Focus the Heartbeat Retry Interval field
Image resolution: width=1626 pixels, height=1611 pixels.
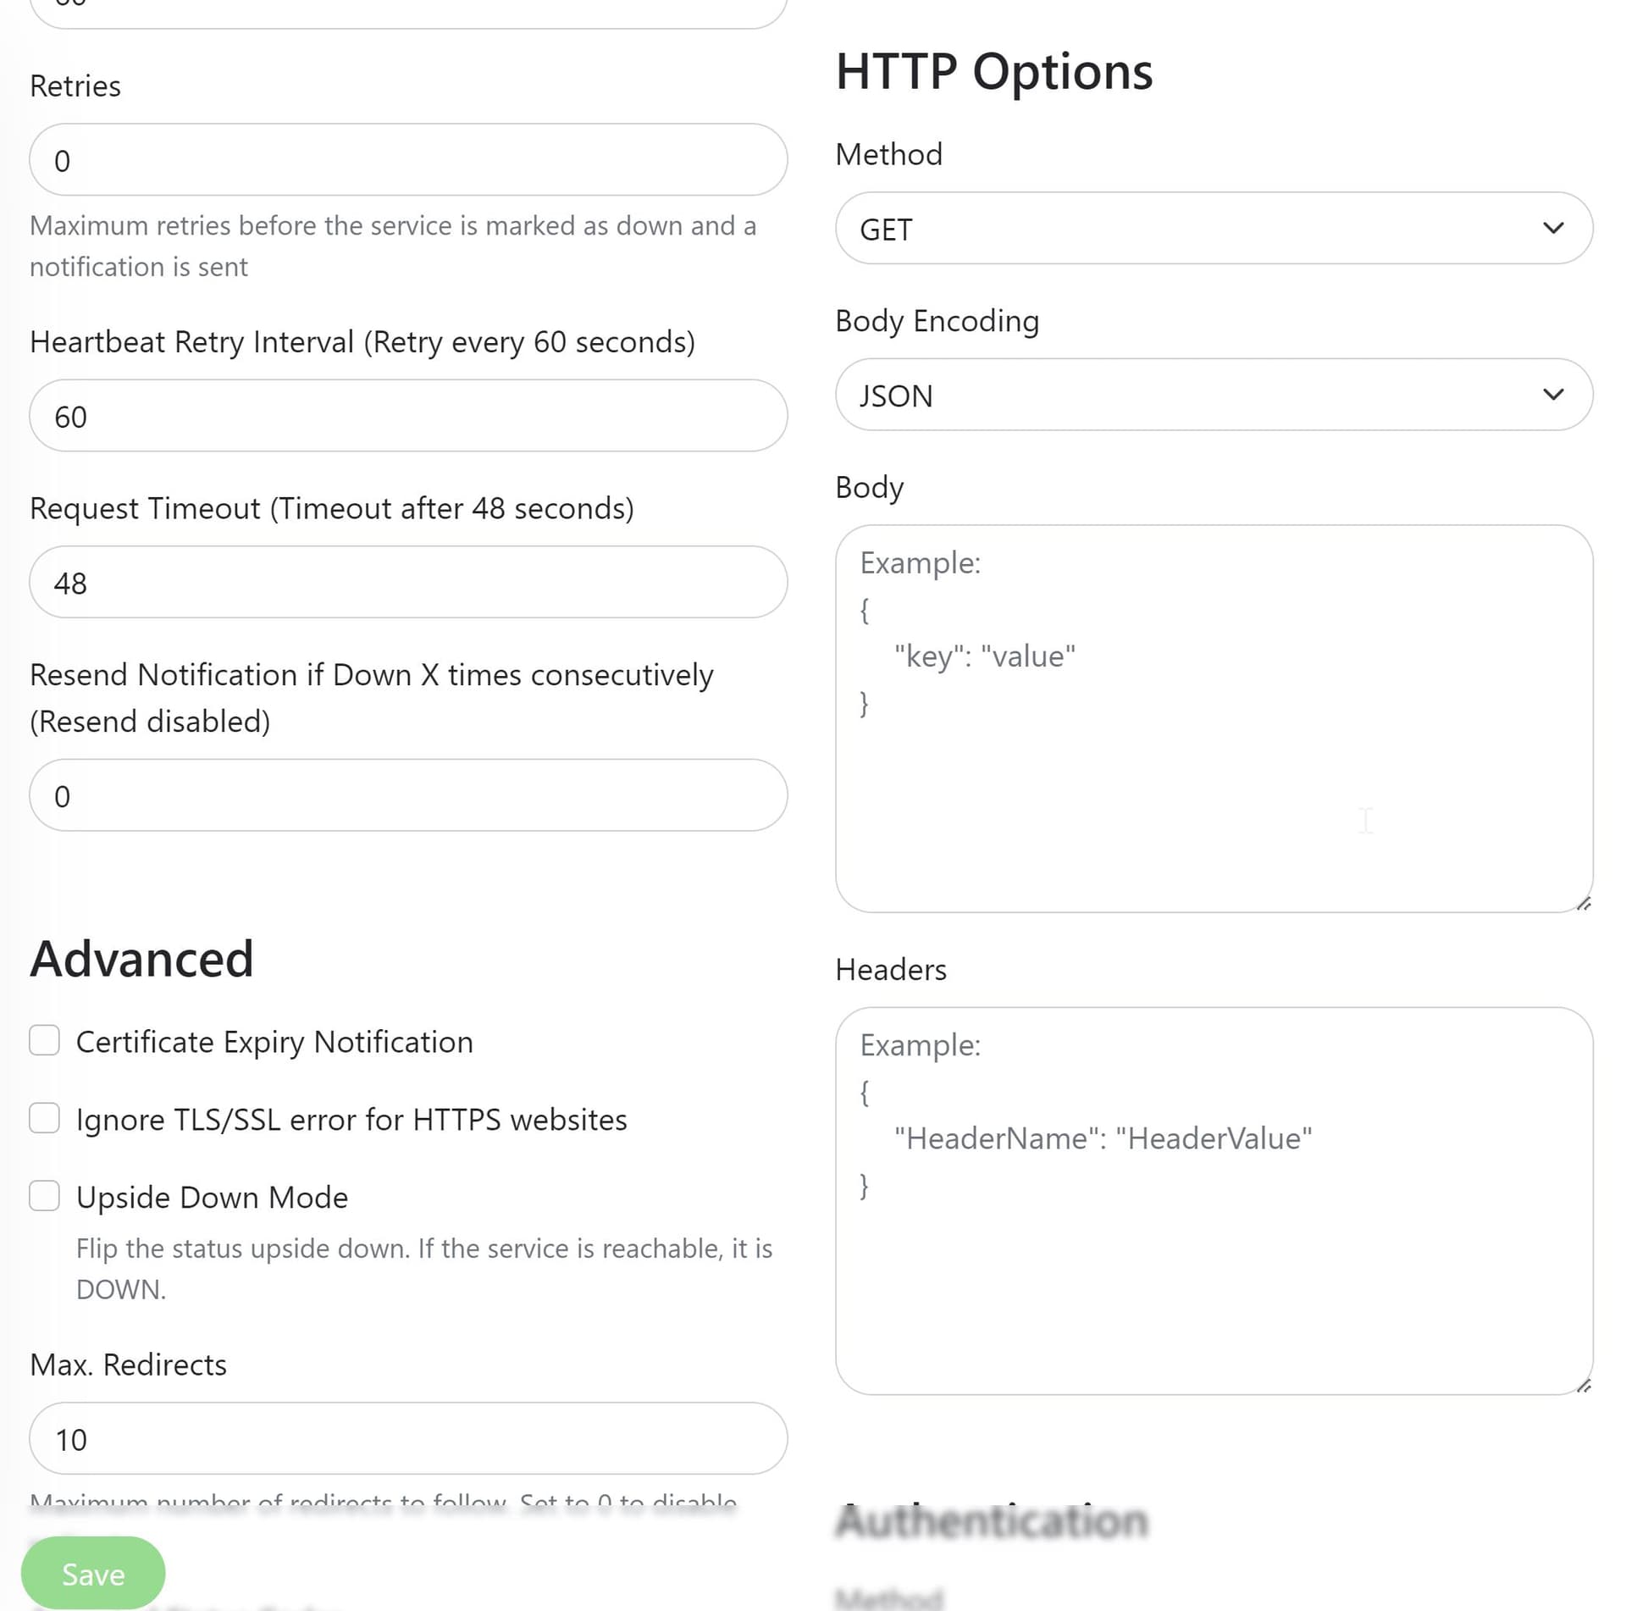click(406, 416)
